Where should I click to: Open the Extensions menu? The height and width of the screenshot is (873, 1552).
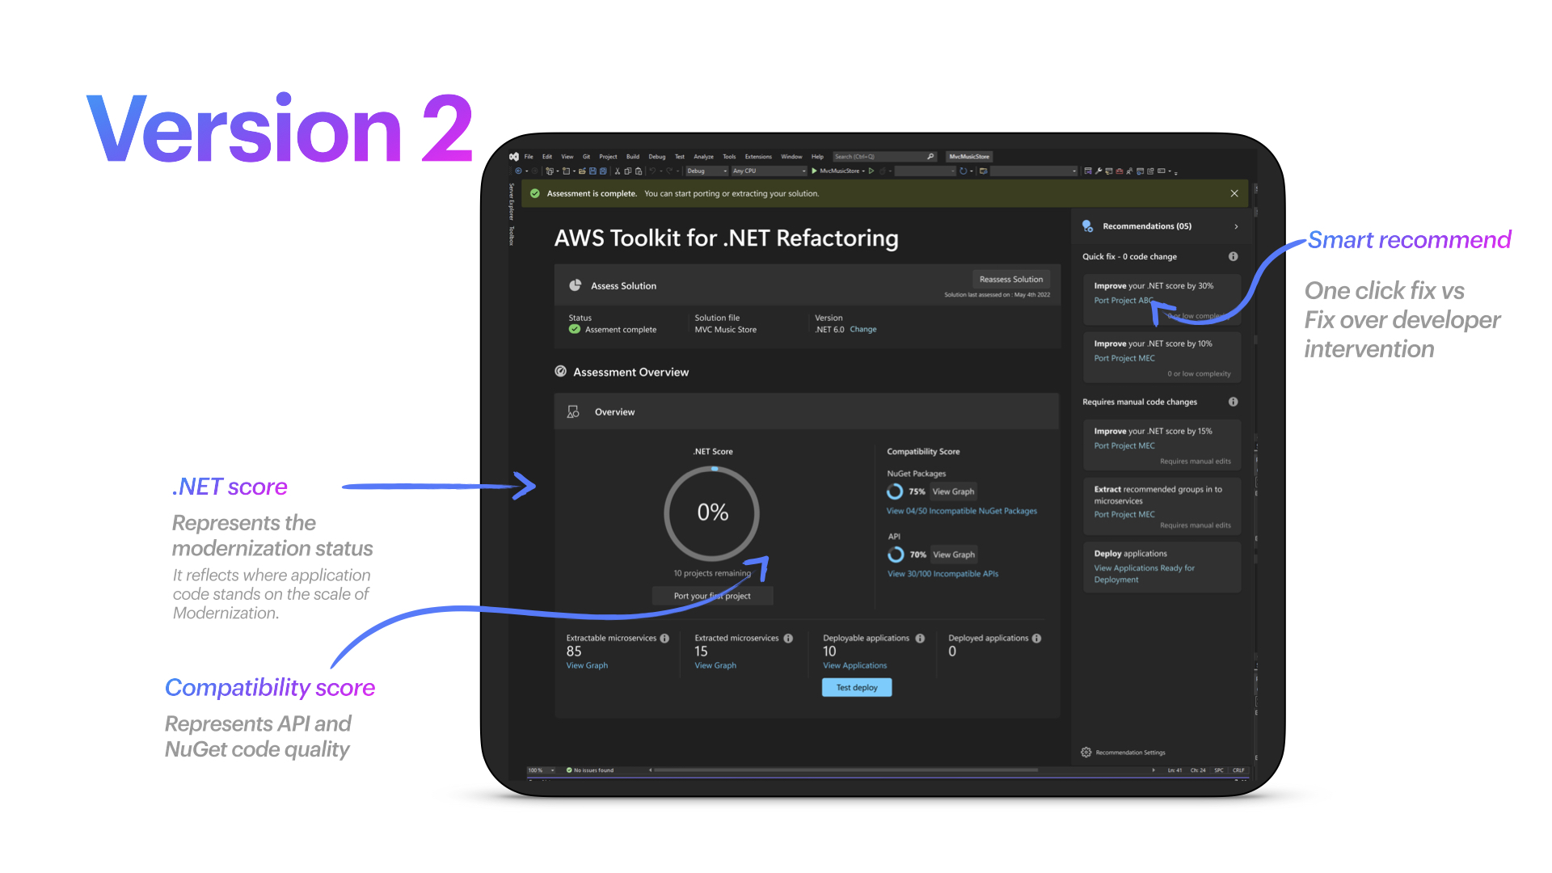[x=758, y=157]
